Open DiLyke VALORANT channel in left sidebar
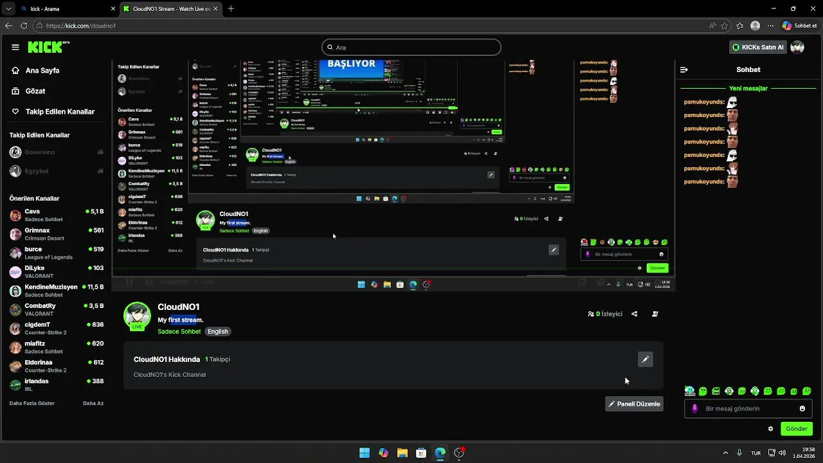823x463 pixels. [x=56, y=272]
